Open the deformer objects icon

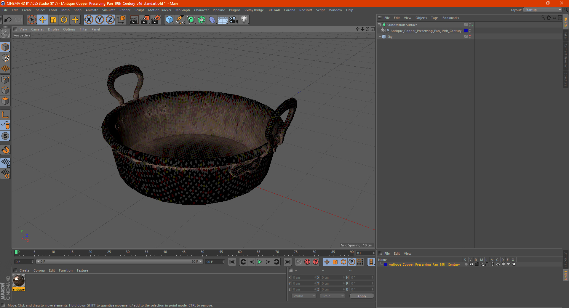click(212, 20)
